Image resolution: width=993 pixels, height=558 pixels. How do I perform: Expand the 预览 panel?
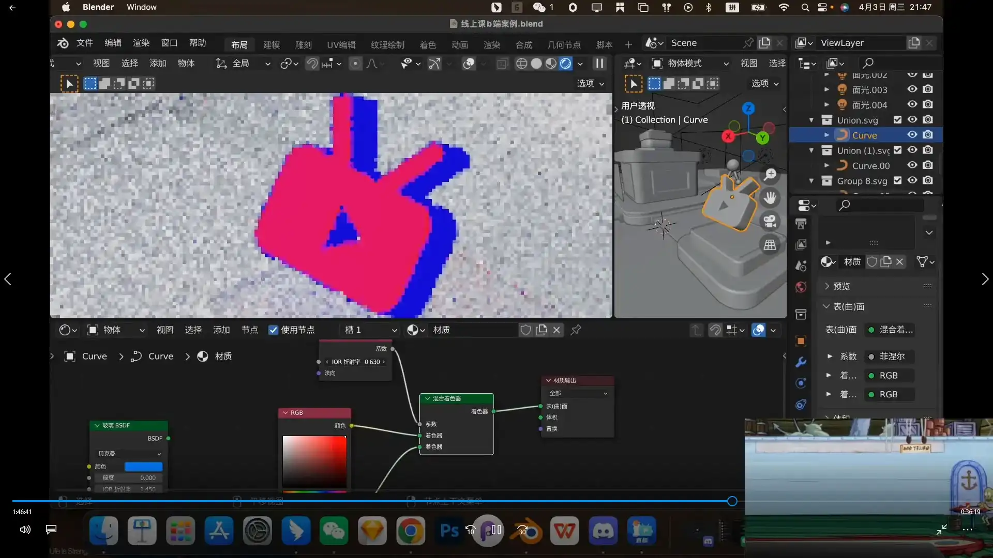pos(841,286)
